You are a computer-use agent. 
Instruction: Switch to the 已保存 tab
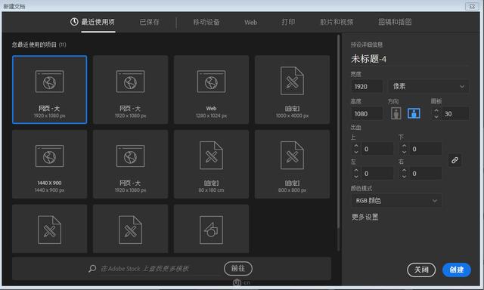coord(150,22)
